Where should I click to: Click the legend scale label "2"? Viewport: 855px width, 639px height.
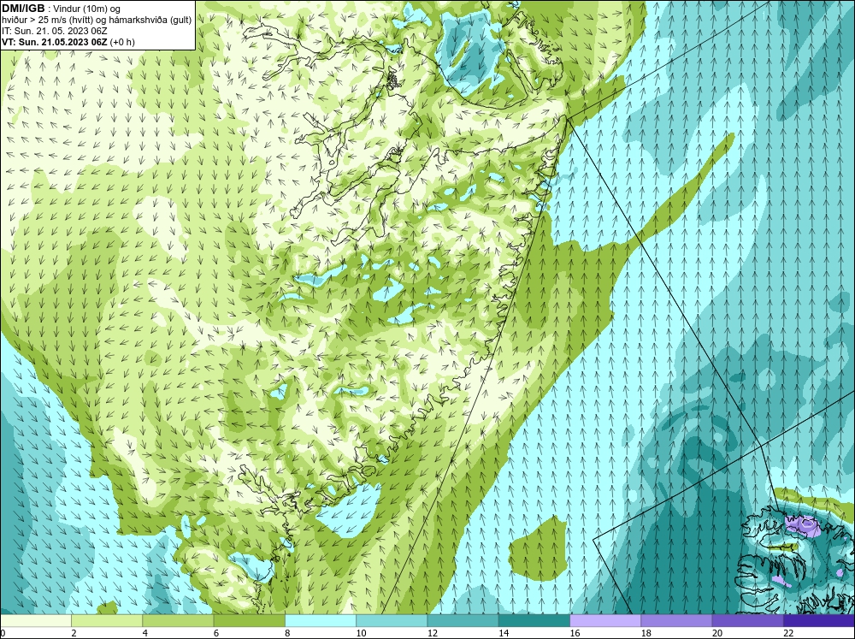point(74,633)
